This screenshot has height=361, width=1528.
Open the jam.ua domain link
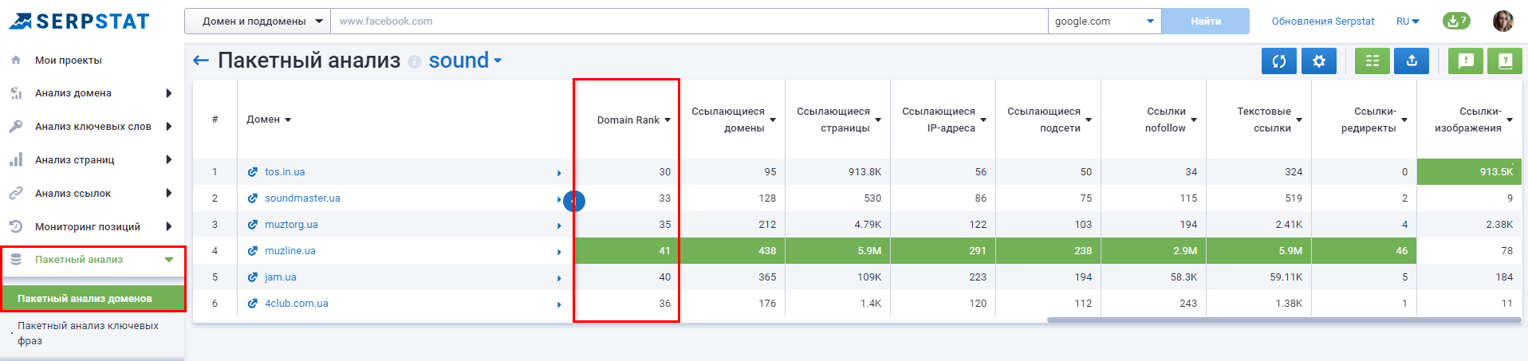coord(281,277)
